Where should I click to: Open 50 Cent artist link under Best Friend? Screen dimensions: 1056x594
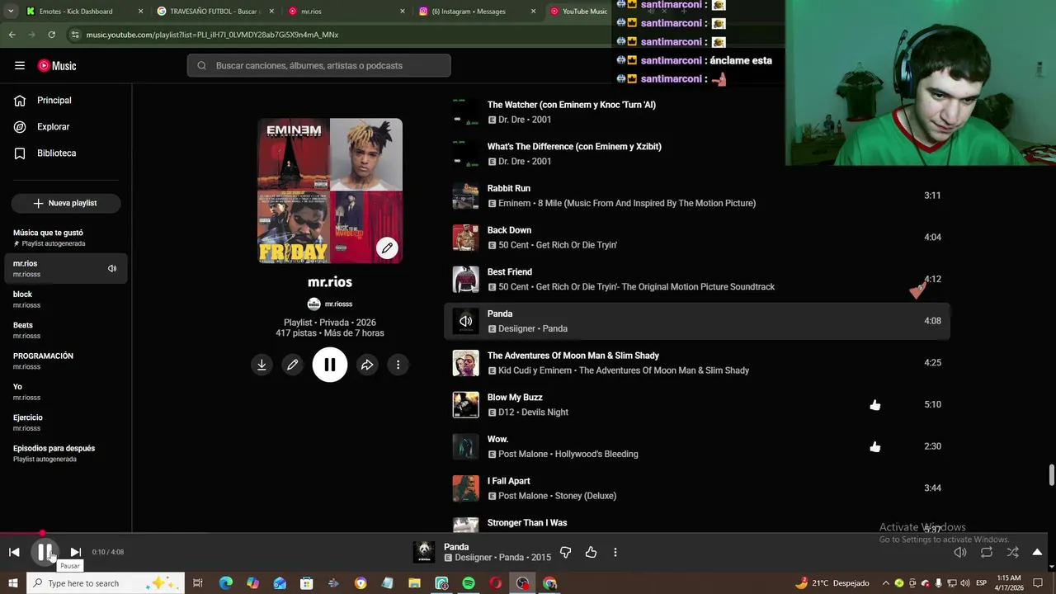515,287
